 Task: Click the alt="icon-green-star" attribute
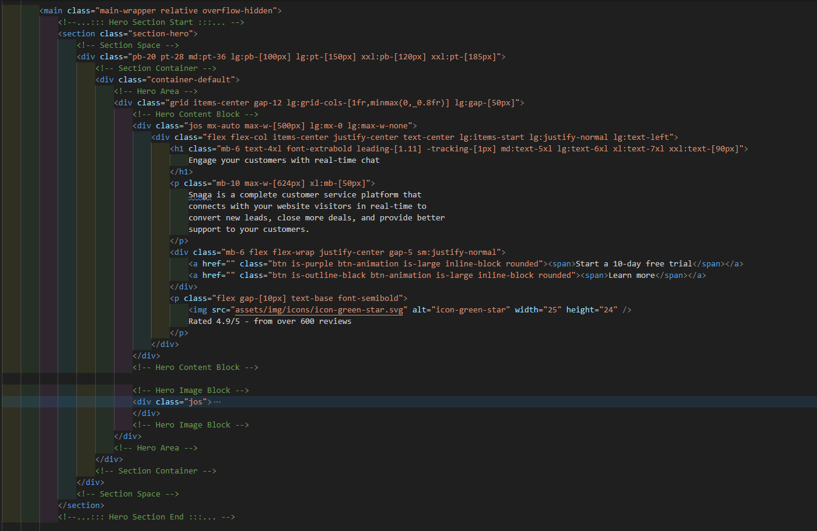pyautogui.click(x=462, y=309)
